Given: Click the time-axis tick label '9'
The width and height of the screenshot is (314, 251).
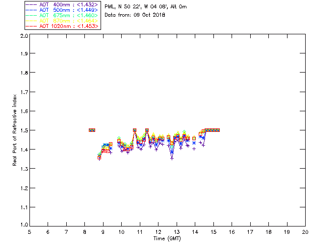Looking at the screenshot, I should tap(103, 232).
